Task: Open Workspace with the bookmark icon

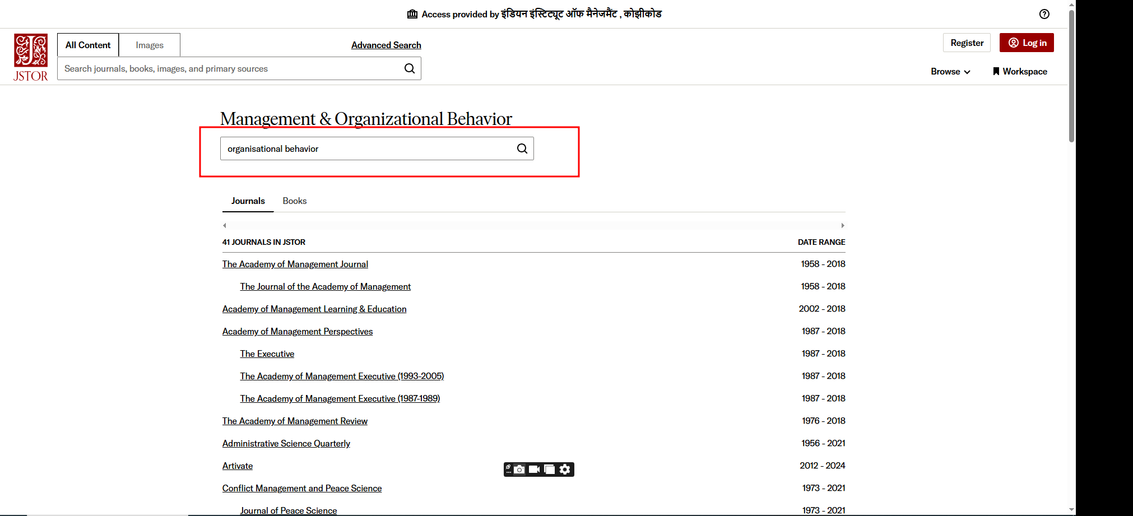Action: (1019, 72)
